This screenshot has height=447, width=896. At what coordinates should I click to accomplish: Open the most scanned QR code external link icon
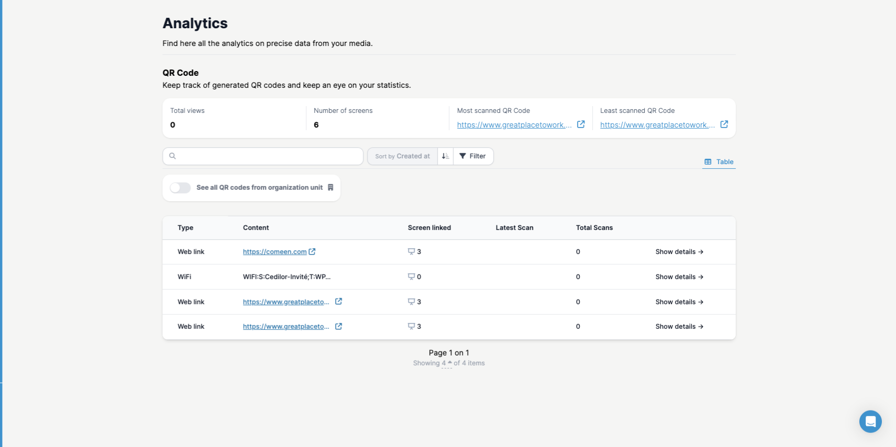(581, 124)
